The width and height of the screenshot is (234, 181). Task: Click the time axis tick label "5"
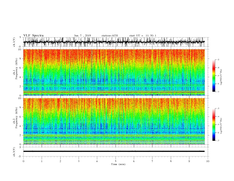click(x=116, y=161)
